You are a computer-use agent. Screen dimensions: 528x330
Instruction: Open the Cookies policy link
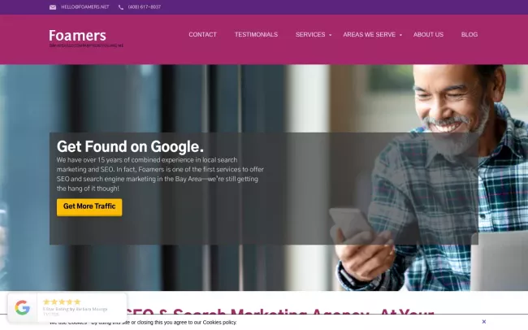tap(219, 322)
